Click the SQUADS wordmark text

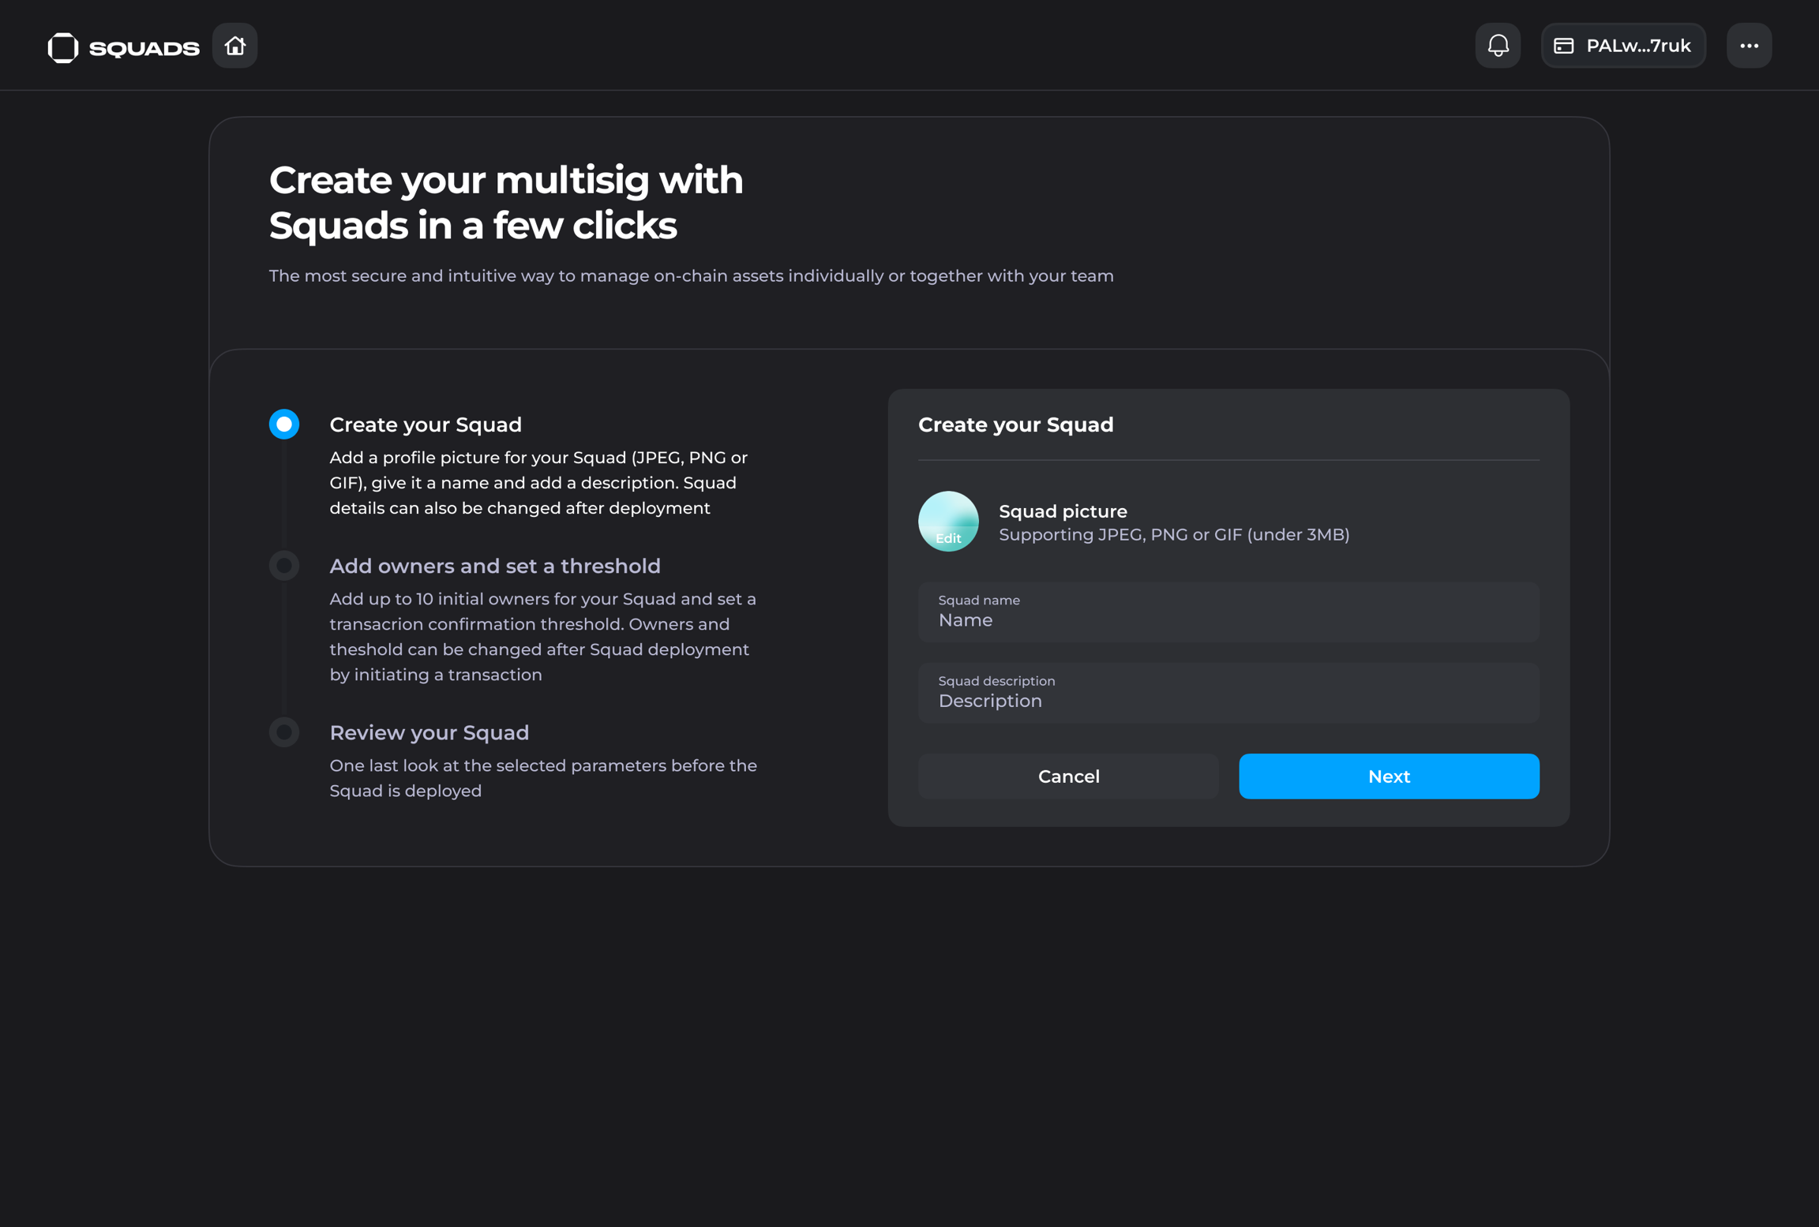click(x=144, y=48)
